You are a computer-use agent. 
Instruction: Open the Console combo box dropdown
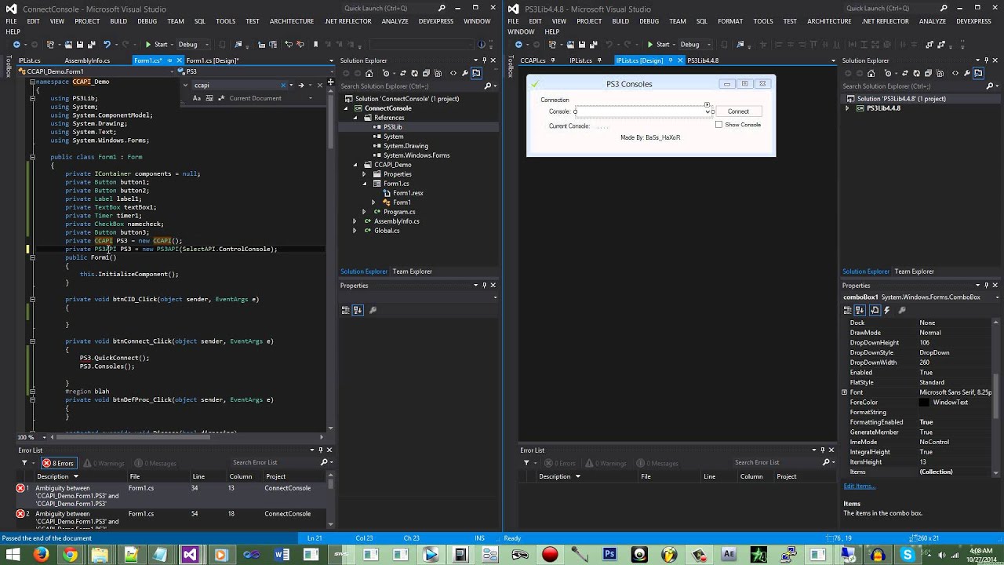point(708,111)
